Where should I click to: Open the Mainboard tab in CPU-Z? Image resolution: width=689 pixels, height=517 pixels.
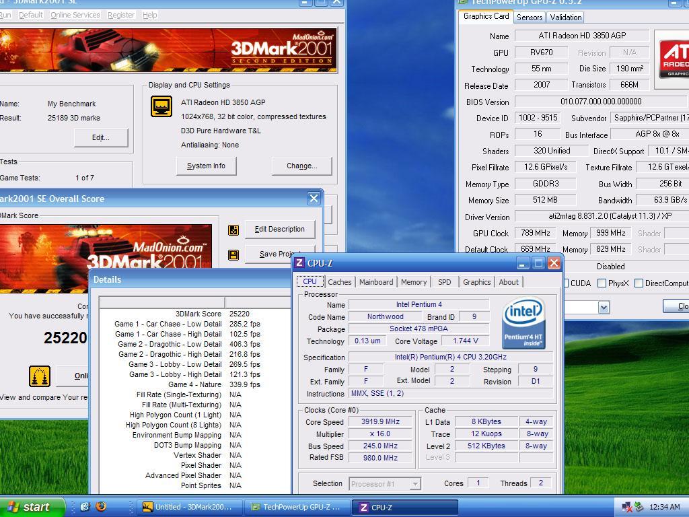point(376,282)
